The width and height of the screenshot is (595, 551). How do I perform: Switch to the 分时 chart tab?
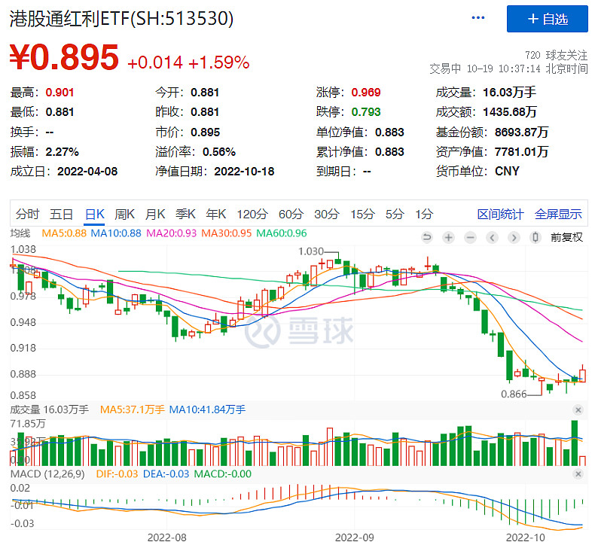[27, 215]
